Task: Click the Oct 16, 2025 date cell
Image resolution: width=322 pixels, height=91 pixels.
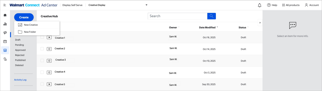Action: tap(209, 37)
